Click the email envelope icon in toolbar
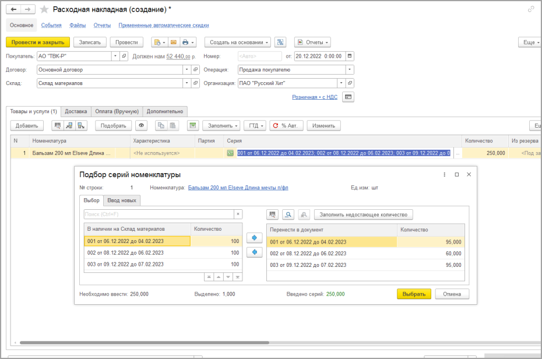Image resolution: width=542 pixels, height=359 pixels. [174, 42]
